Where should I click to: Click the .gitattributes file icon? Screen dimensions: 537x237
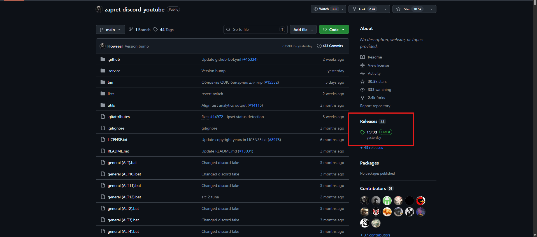pyautogui.click(x=103, y=117)
